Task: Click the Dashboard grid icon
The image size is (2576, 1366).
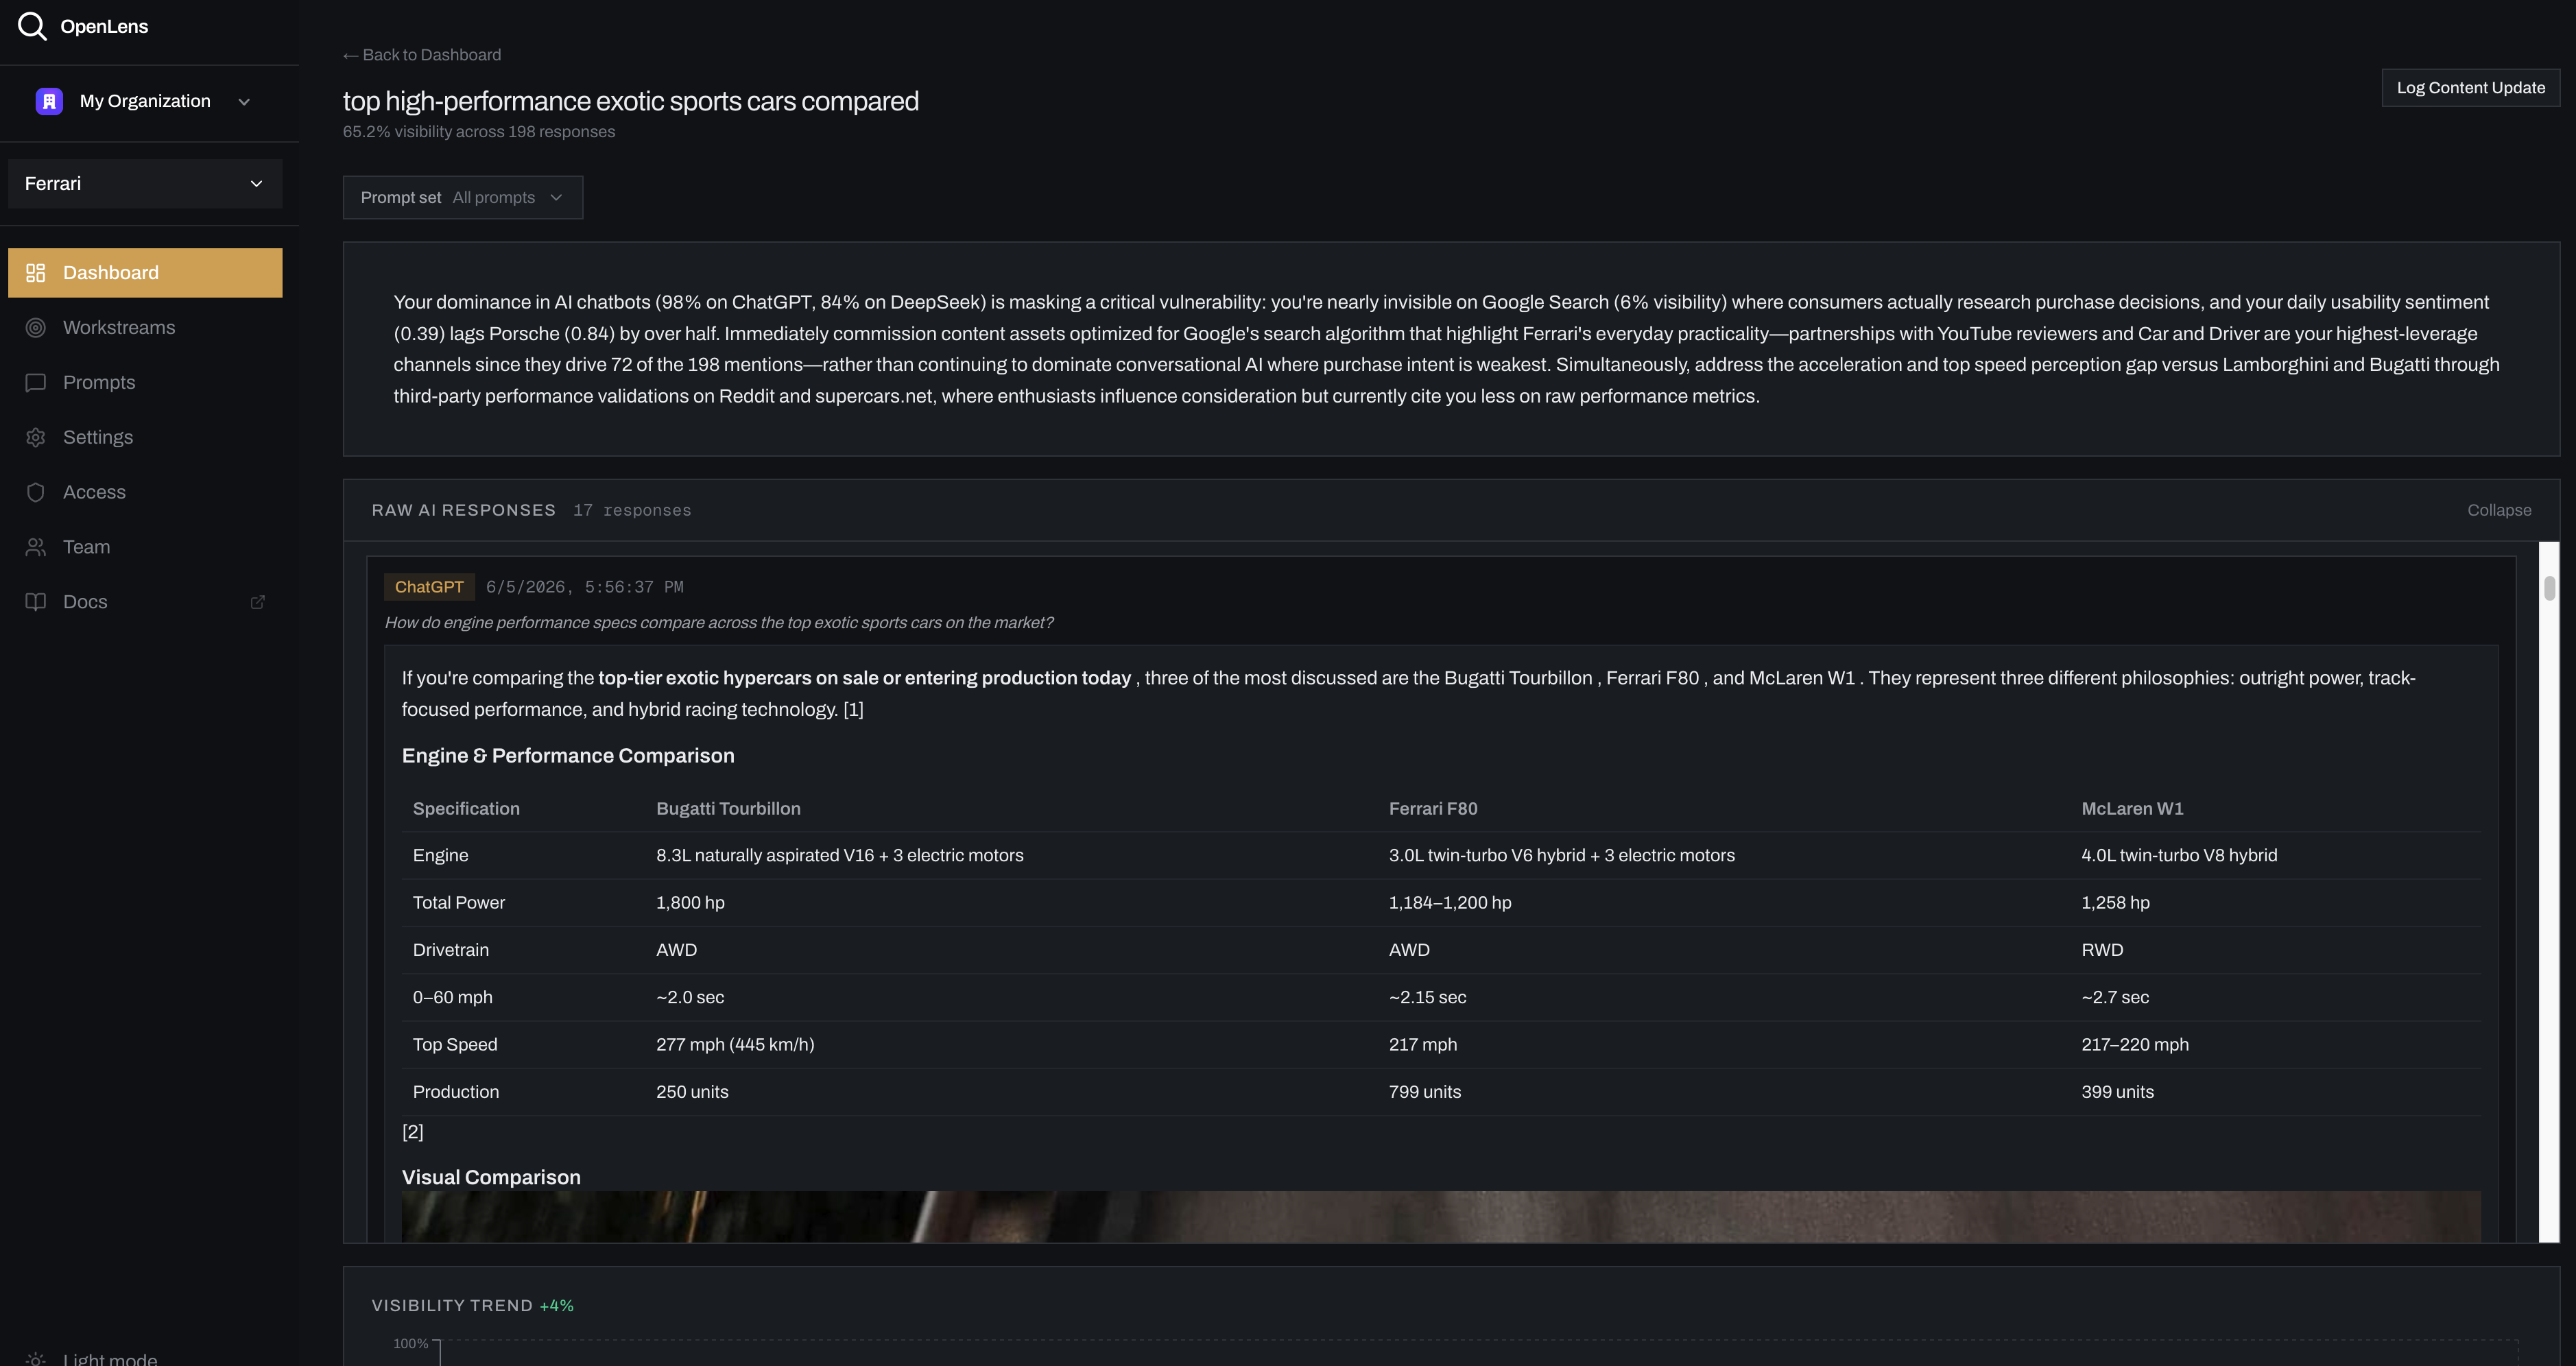Action: click(x=36, y=273)
